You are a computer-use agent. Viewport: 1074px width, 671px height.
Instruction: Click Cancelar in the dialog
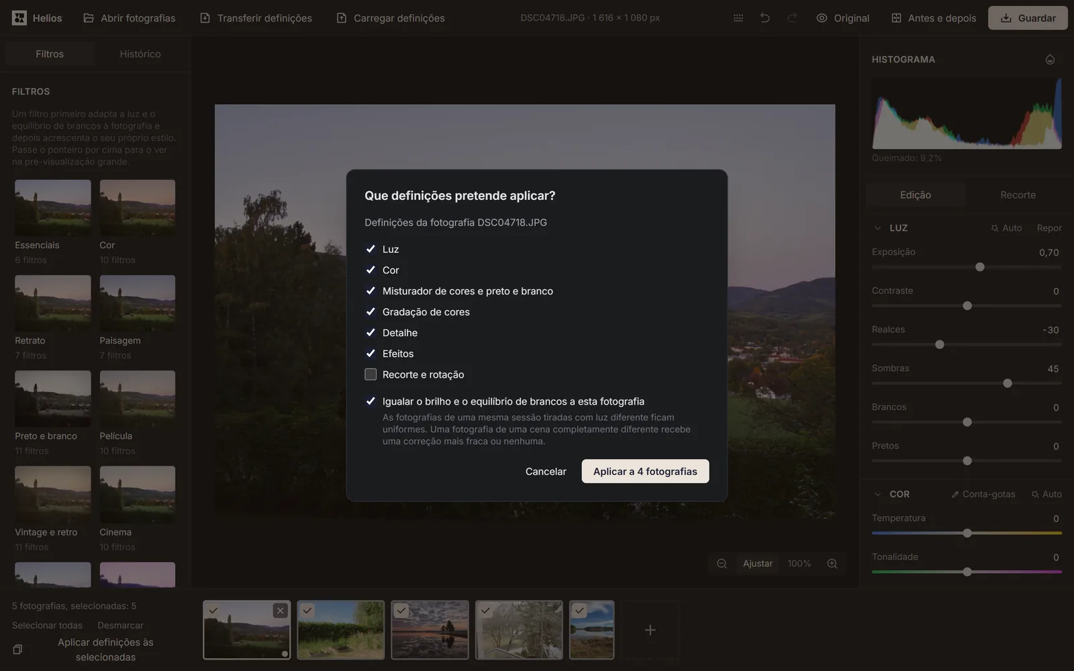(x=546, y=471)
